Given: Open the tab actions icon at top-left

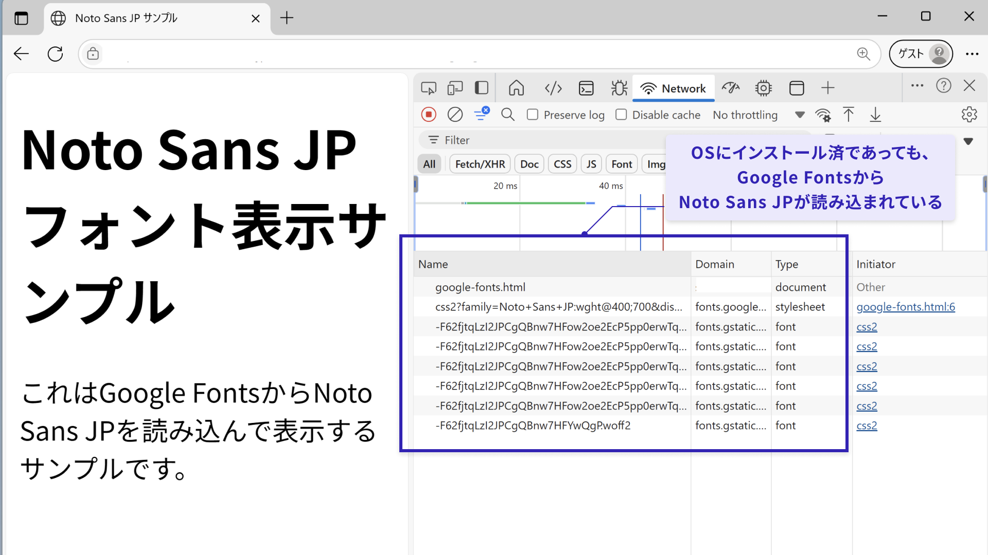Looking at the screenshot, I should coord(21,18).
